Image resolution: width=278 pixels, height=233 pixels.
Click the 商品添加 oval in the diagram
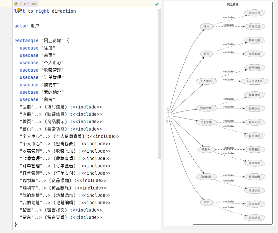[x=255, y=163]
